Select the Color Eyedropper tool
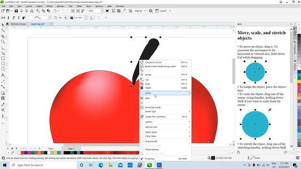This screenshot has height=169, width=301. click(3, 105)
